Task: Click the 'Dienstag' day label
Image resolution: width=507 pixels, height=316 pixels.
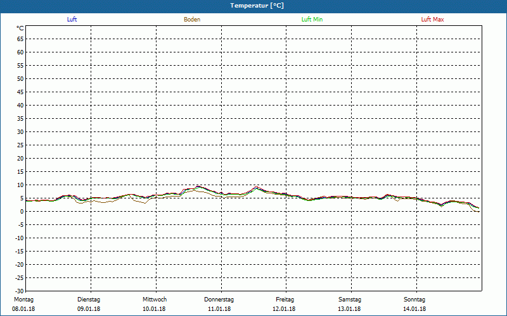Action: click(x=89, y=300)
